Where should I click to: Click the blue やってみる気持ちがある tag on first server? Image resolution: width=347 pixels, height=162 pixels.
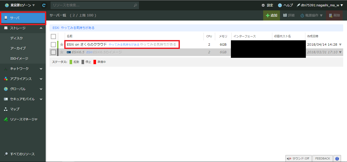pyautogui.click(x=124, y=45)
